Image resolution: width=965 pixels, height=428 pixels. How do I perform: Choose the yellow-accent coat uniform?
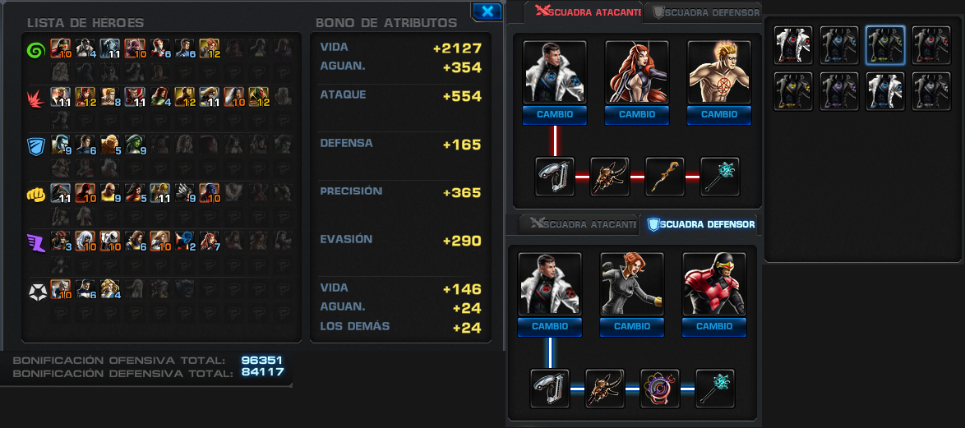792,91
